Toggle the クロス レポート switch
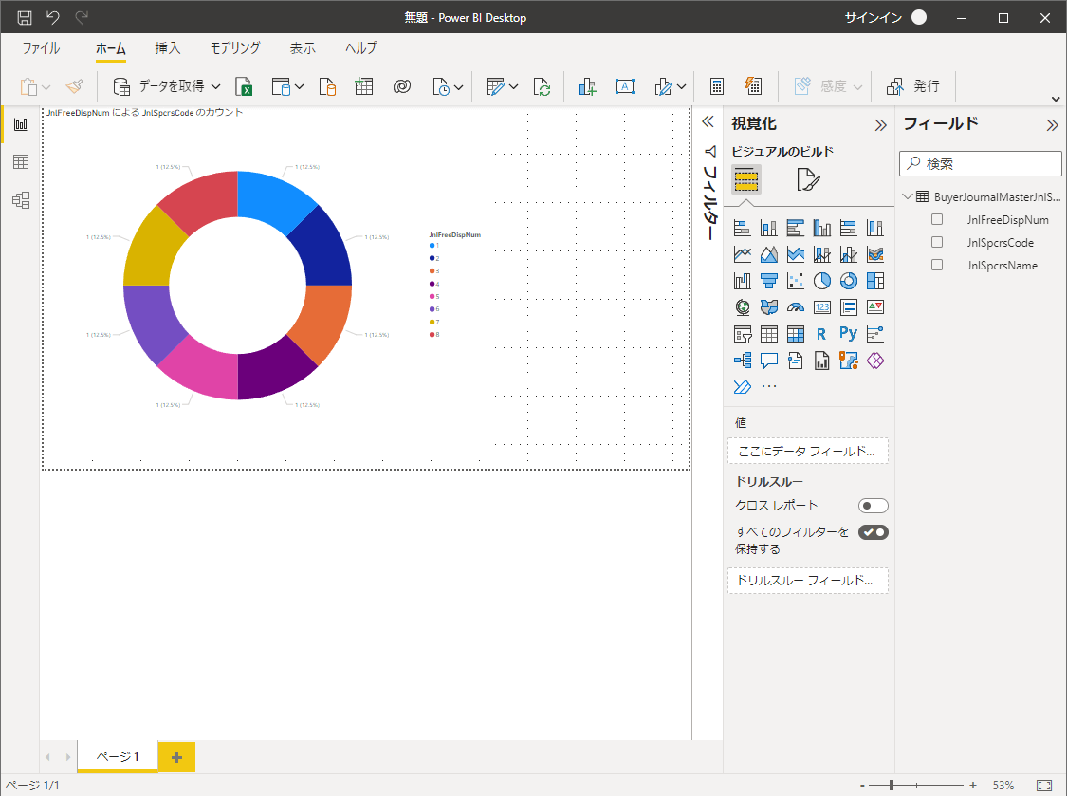 873,506
